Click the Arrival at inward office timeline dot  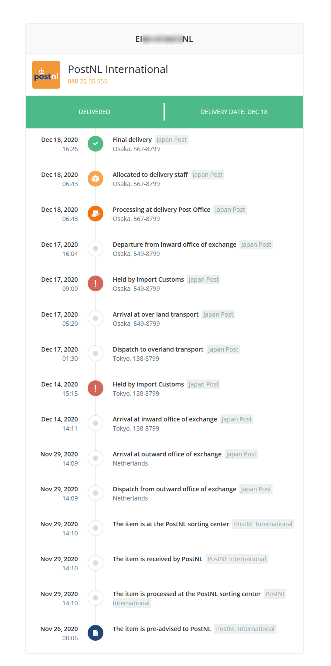(96, 423)
